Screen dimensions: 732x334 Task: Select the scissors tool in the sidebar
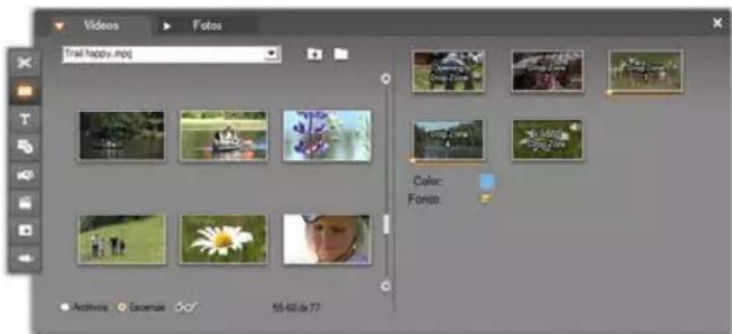click(24, 63)
